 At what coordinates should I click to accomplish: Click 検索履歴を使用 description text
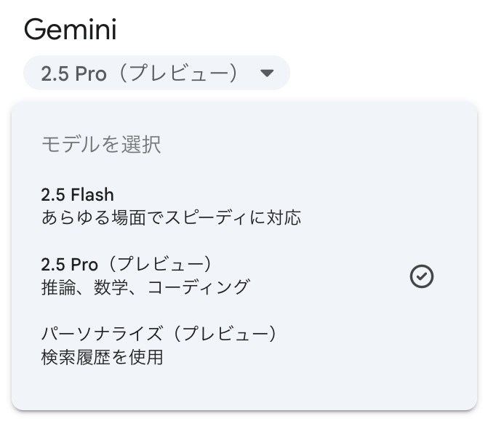pos(102,357)
